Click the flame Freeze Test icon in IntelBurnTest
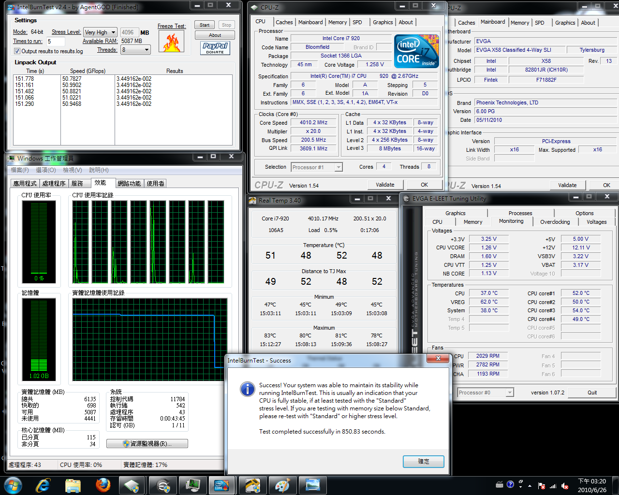Screen dimensions: 619x495 click(x=171, y=42)
